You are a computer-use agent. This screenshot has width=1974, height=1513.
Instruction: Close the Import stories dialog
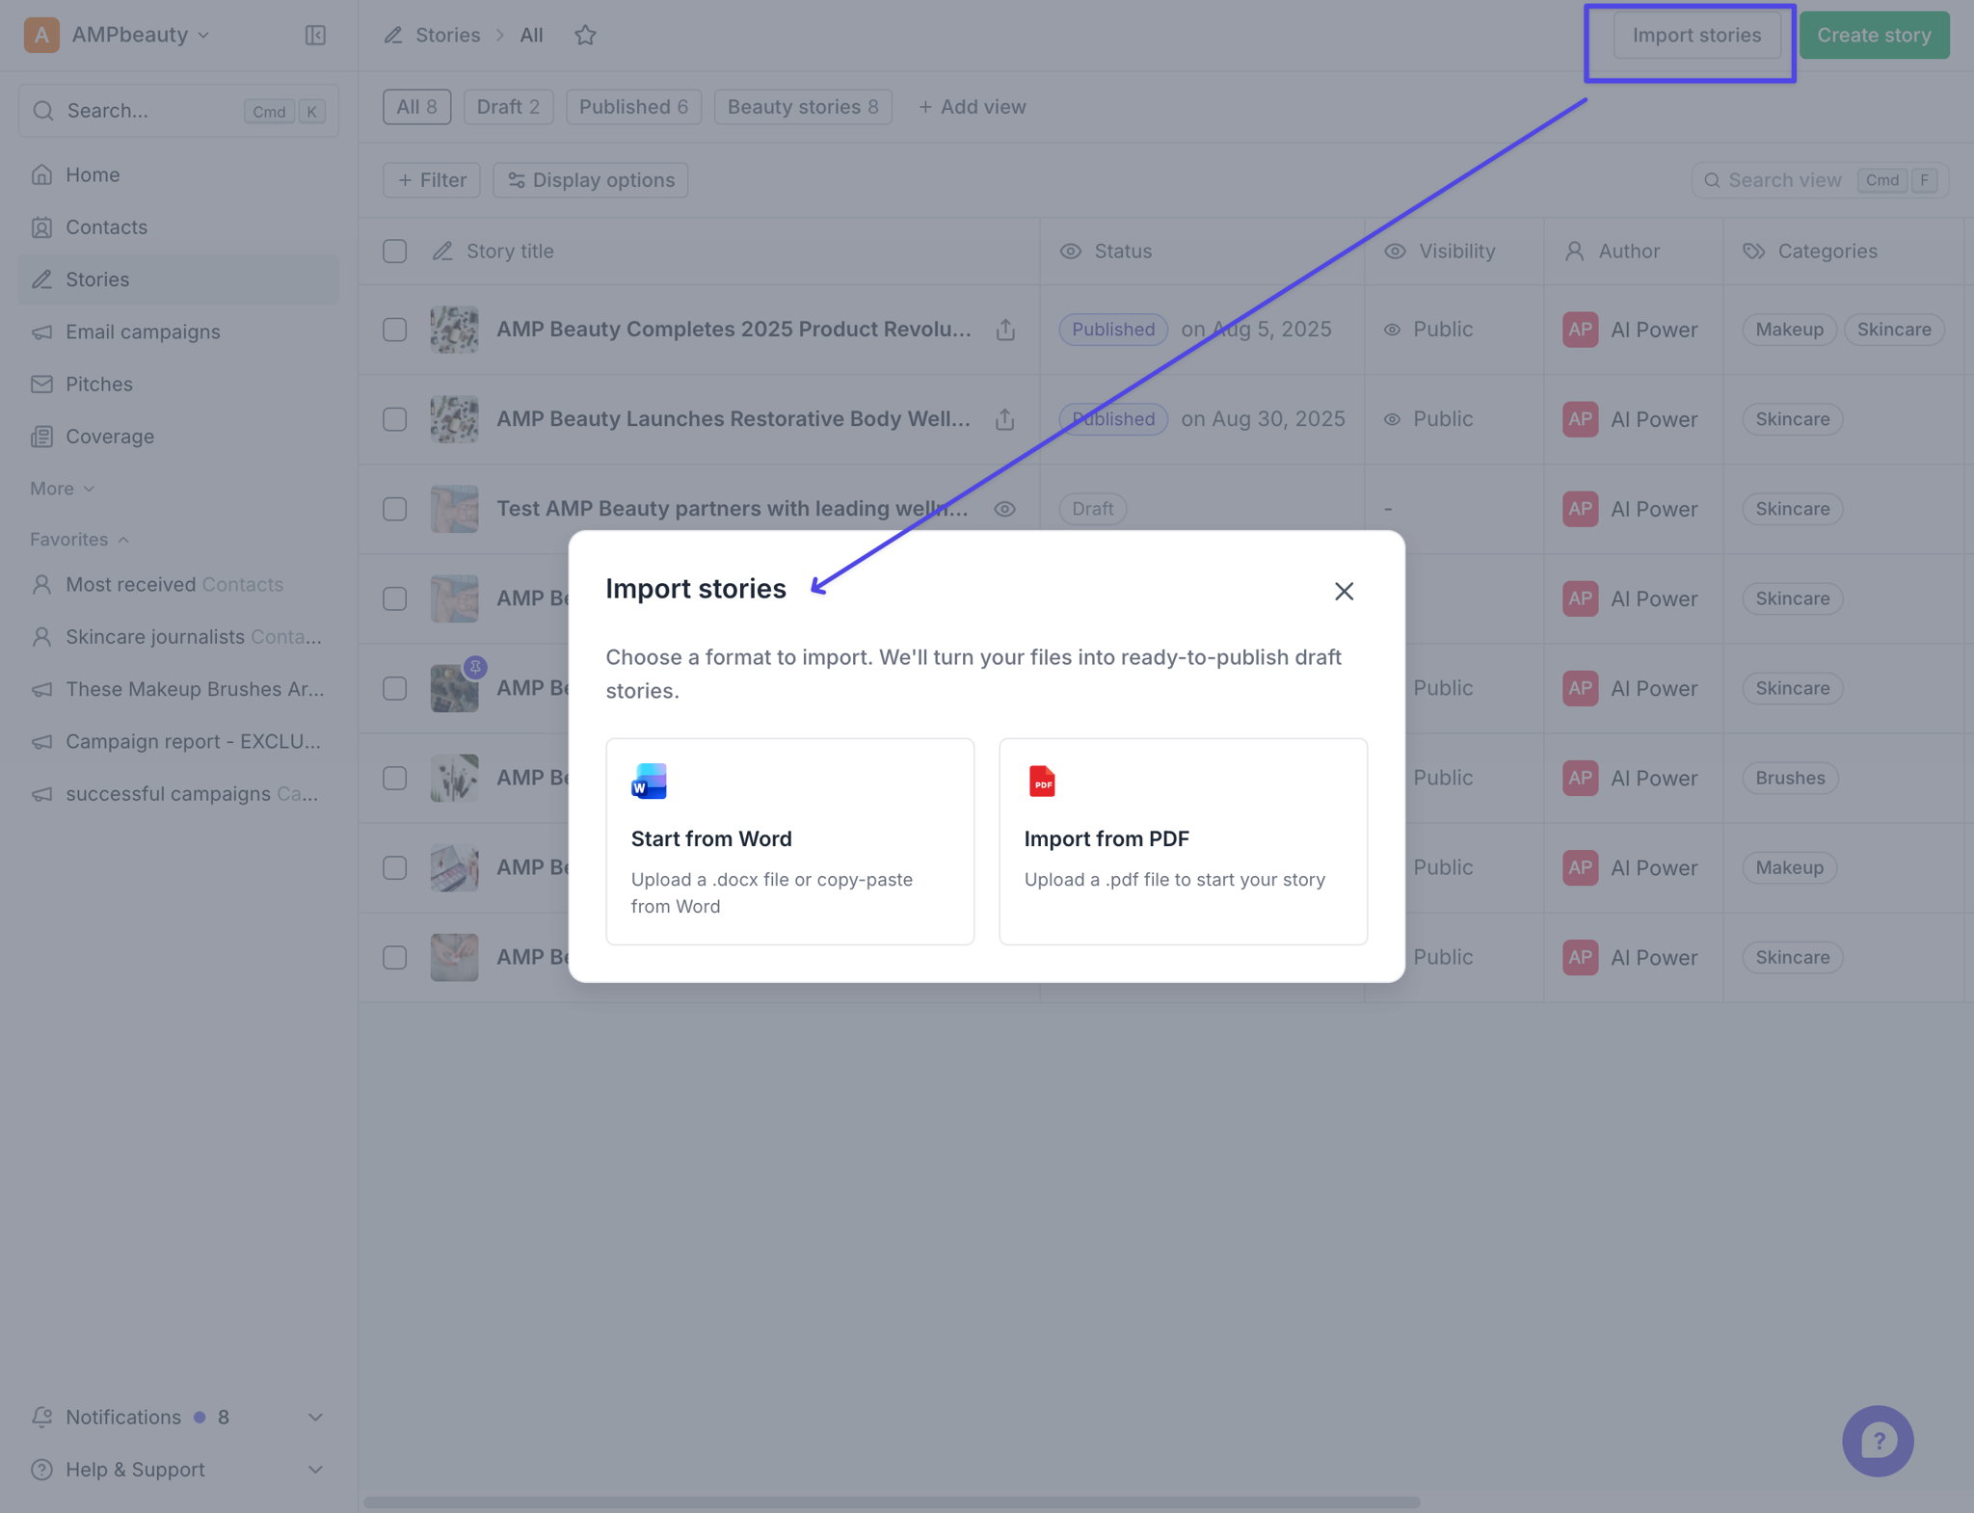point(1344,591)
